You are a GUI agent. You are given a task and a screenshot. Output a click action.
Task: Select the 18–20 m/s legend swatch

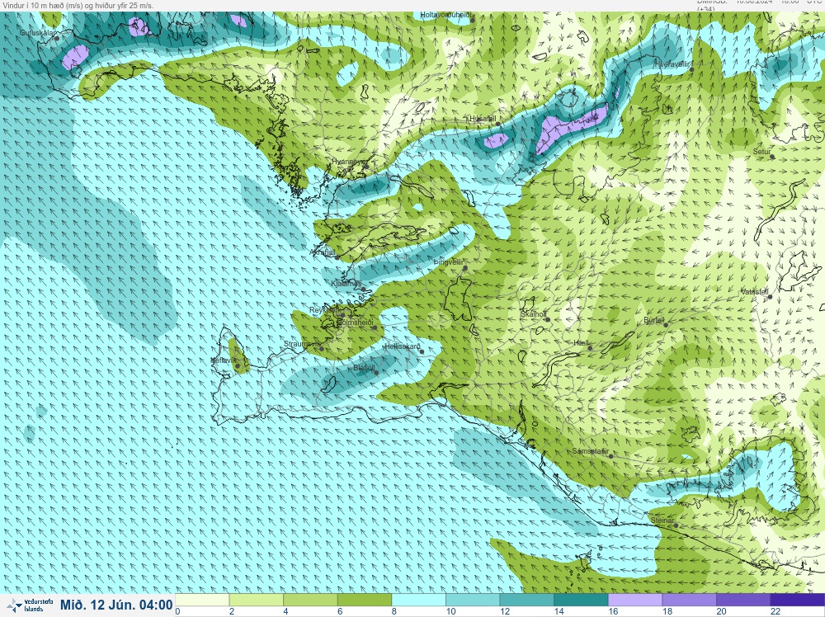(690, 601)
